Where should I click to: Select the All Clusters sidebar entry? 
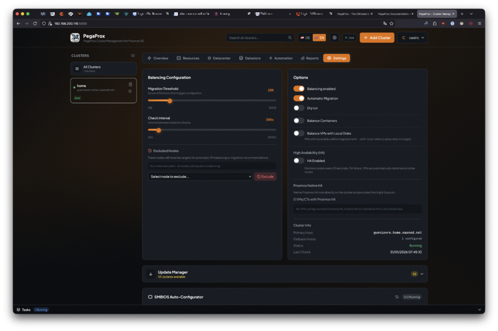(x=103, y=69)
